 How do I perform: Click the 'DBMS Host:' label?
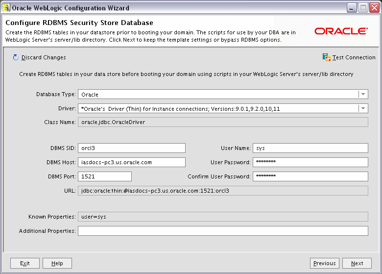pyautogui.click(x=61, y=162)
